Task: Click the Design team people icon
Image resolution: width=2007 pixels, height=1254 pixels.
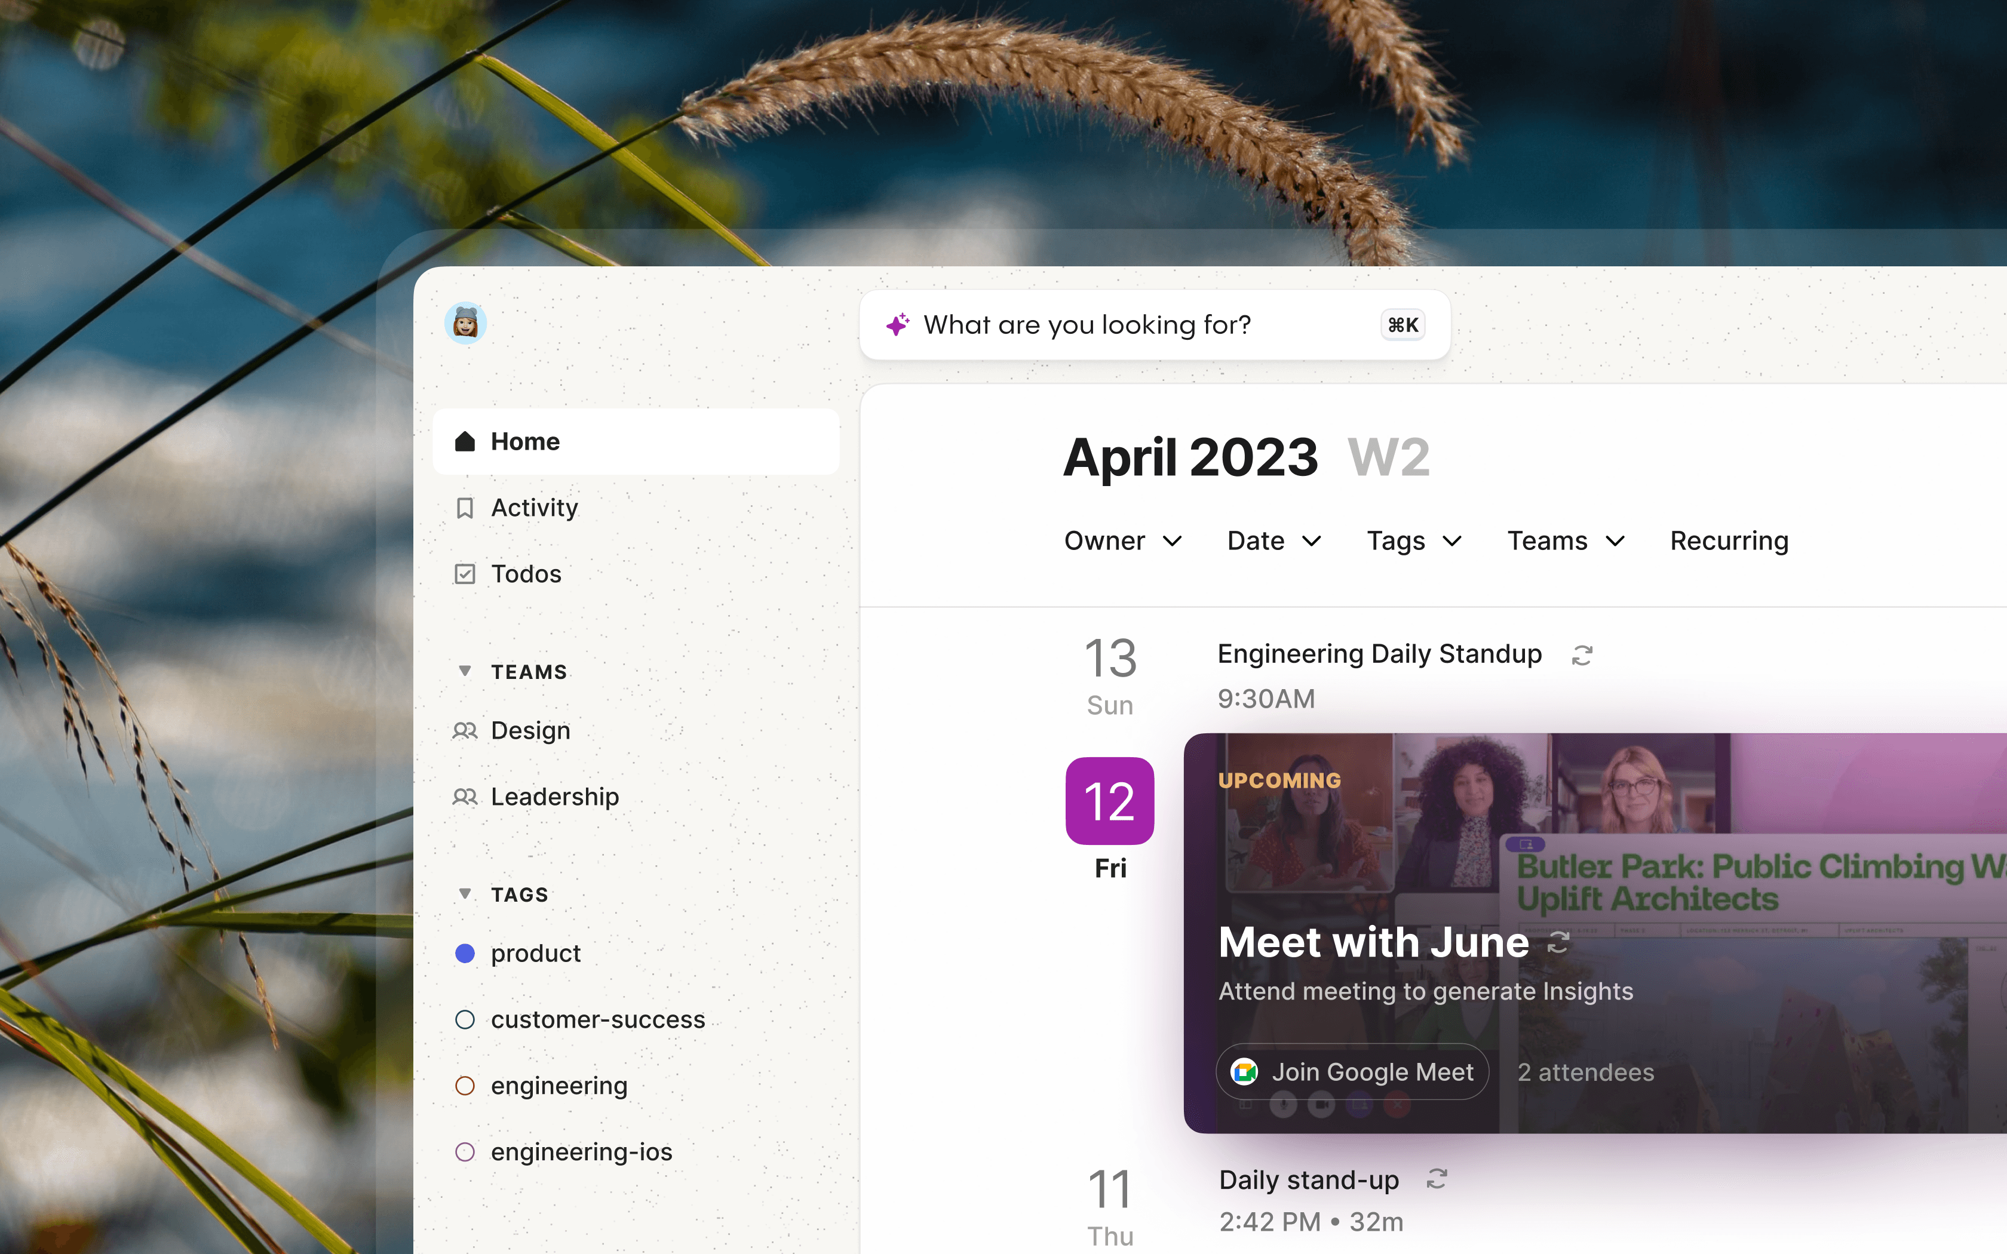Action: click(x=465, y=731)
